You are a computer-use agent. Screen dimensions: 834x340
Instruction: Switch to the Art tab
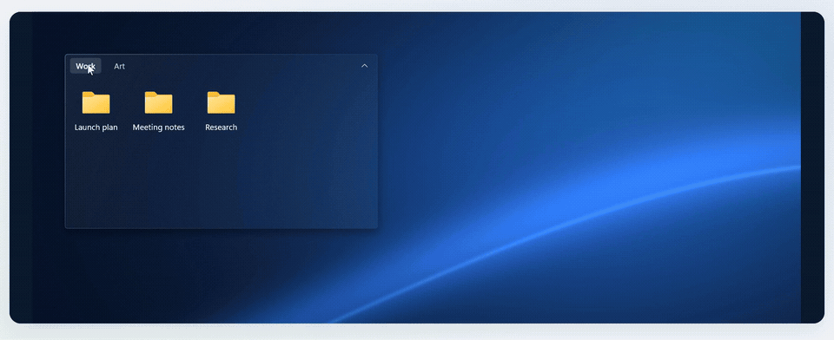click(x=120, y=67)
